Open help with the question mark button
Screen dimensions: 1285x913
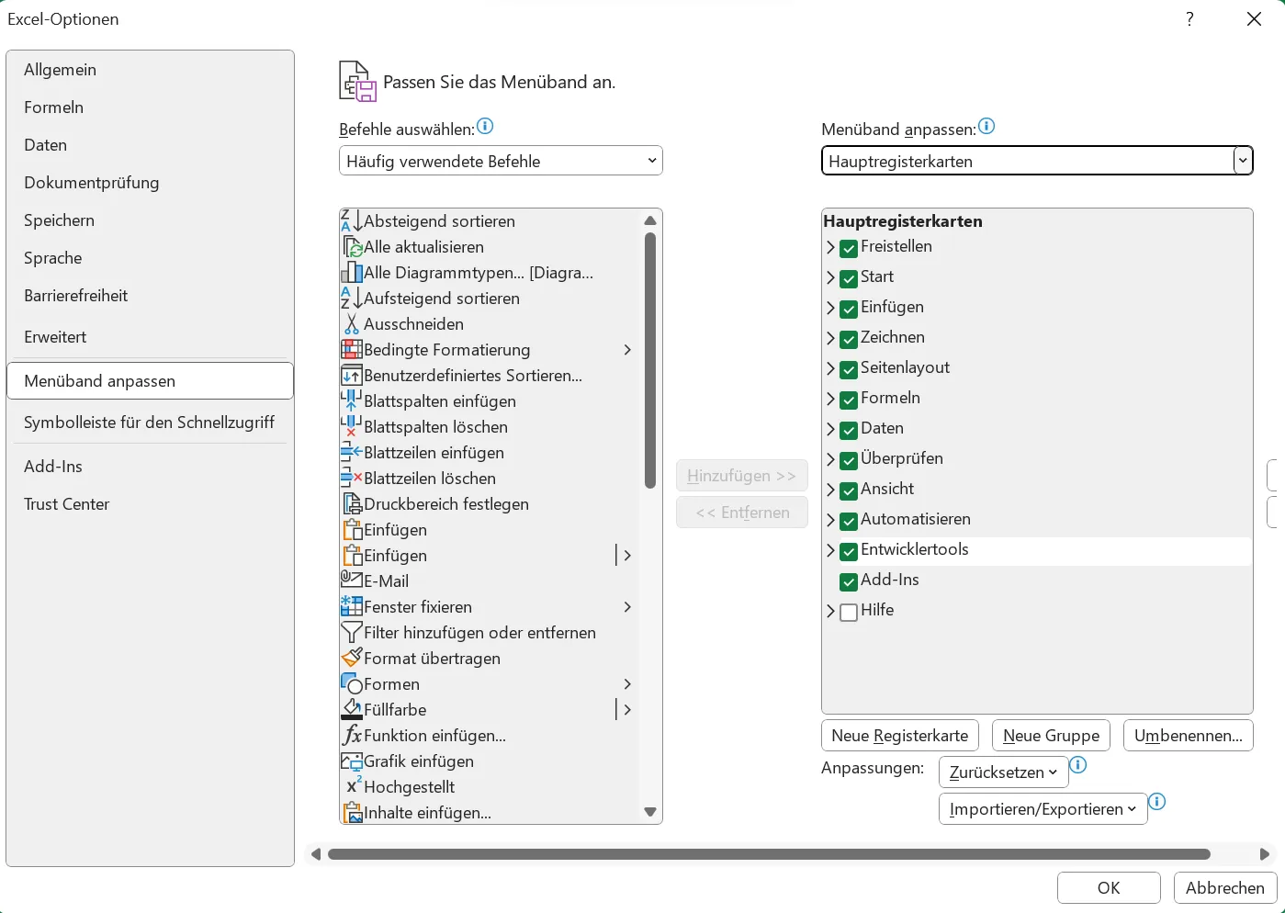point(1189,19)
